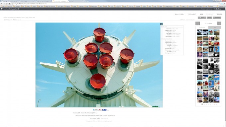Click the Share button

210,18
